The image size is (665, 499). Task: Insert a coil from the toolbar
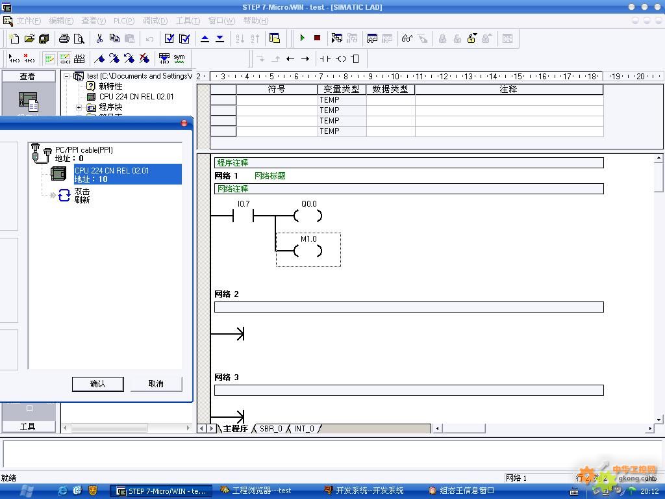(340, 59)
